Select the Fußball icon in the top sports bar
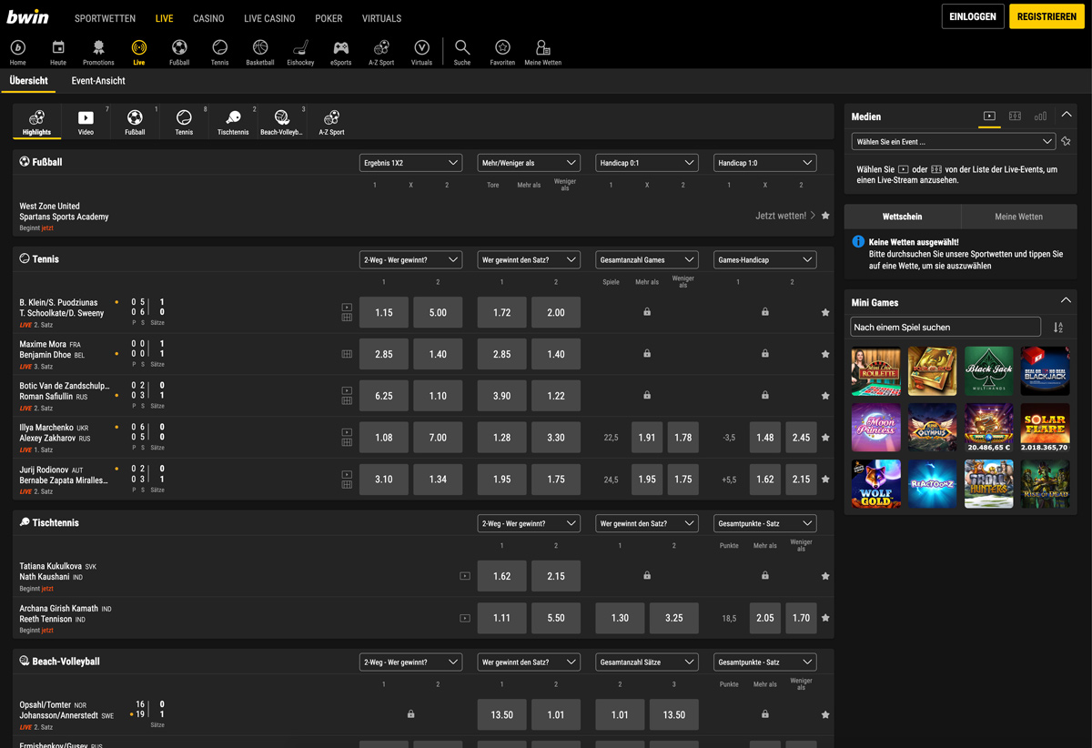 pyautogui.click(x=179, y=52)
